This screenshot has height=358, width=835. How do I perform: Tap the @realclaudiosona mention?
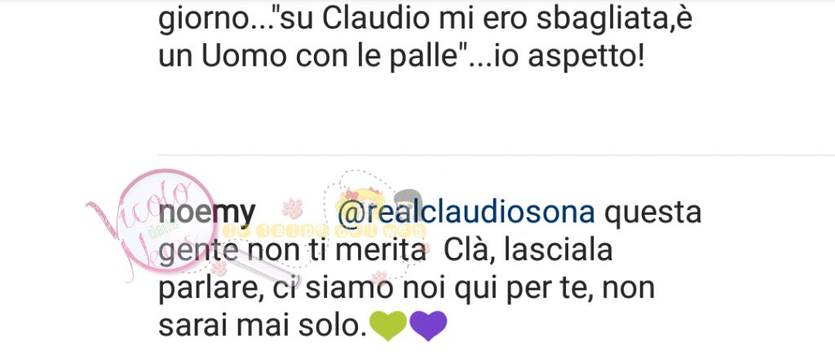(x=466, y=212)
